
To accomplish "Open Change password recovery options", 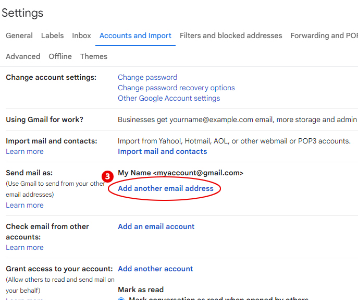I will tap(176, 88).
